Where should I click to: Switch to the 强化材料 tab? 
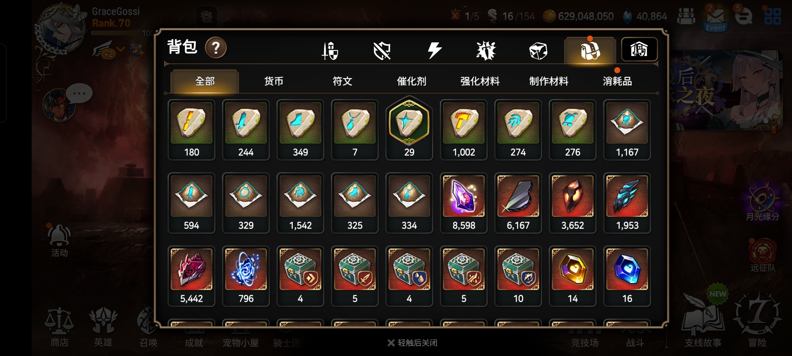click(480, 81)
